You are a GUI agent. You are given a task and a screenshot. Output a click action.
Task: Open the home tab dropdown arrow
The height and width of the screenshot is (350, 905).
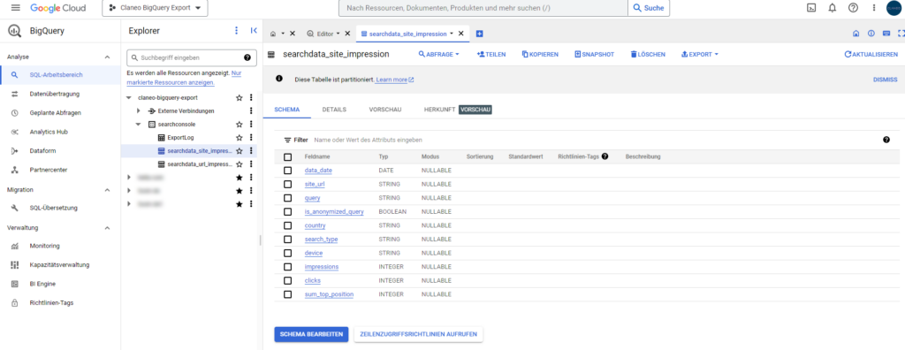(x=283, y=34)
